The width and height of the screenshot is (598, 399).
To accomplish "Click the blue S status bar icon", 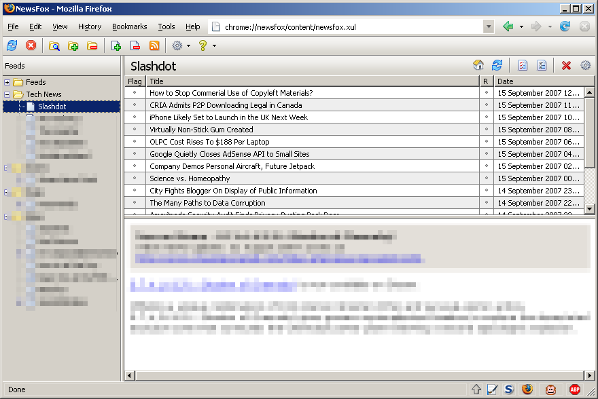I will 509,389.
